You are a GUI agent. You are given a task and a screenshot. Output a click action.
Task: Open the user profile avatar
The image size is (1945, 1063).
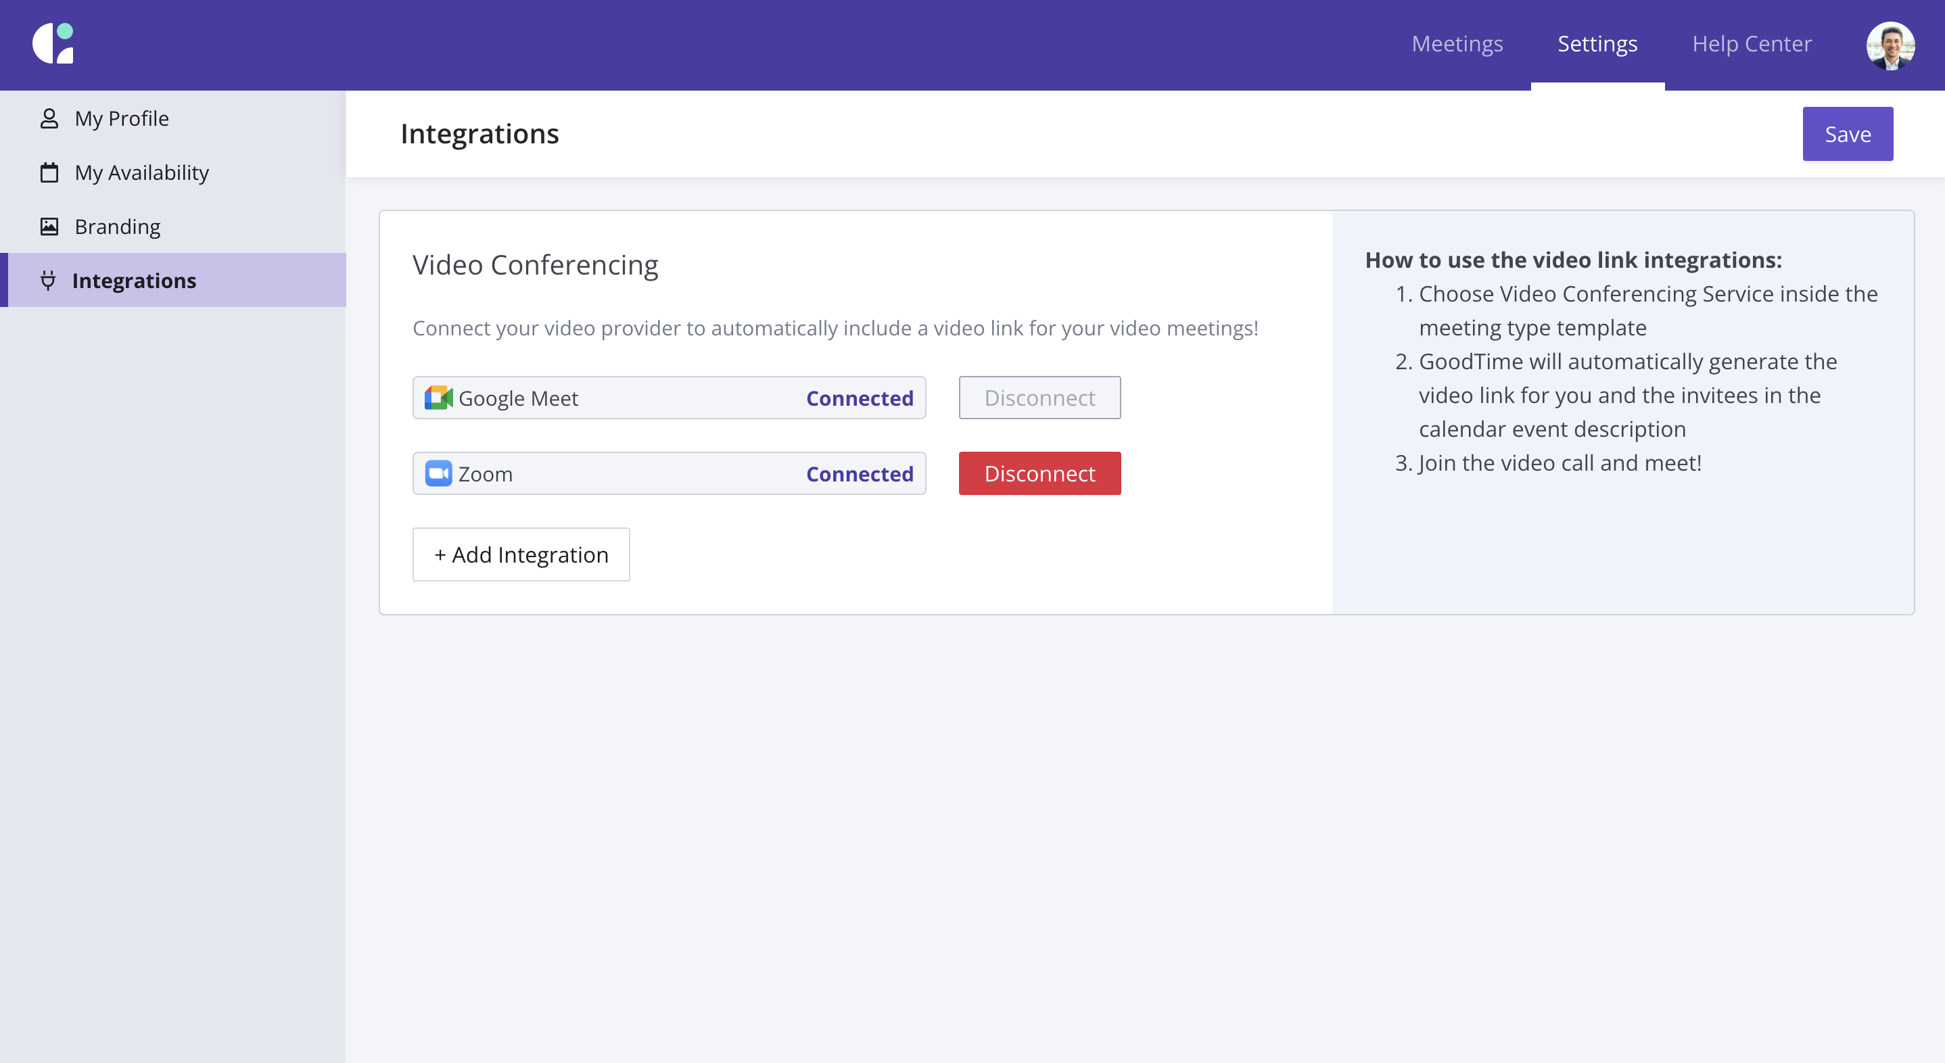click(x=1890, y=45)
